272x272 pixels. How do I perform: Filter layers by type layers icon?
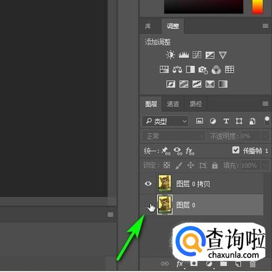click(x=226, y=121)
